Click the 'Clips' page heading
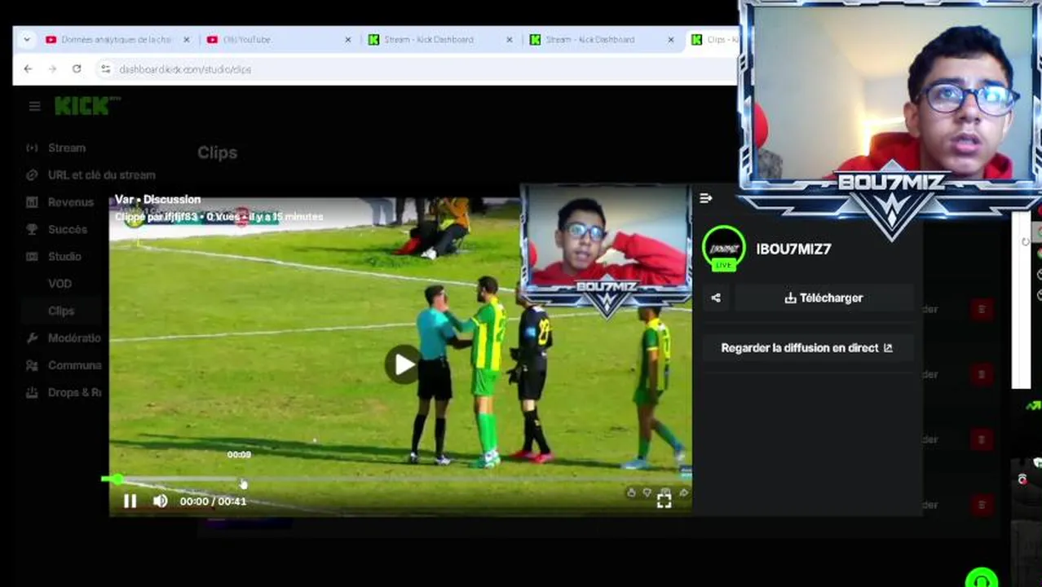Image resolution: width=1042 pixels, height=587 pixels. [217, 152]
